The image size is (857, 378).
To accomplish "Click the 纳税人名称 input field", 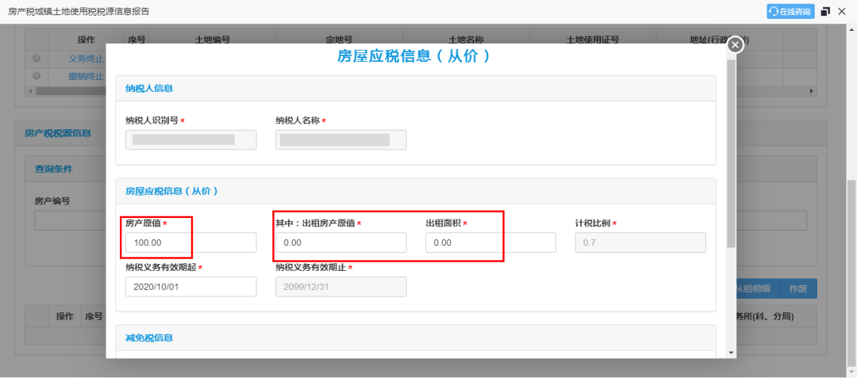I will (x=341, y=139).
